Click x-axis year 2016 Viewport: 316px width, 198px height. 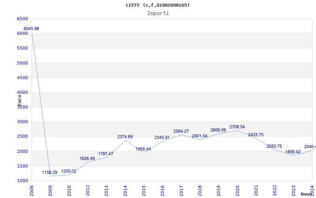pos(162,191)
